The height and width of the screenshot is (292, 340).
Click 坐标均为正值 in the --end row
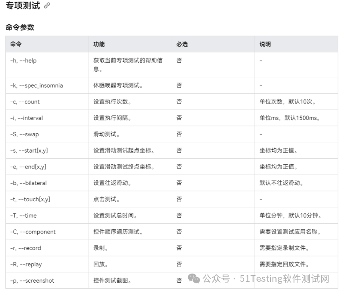pyautogui.click(x=278, y=167)
